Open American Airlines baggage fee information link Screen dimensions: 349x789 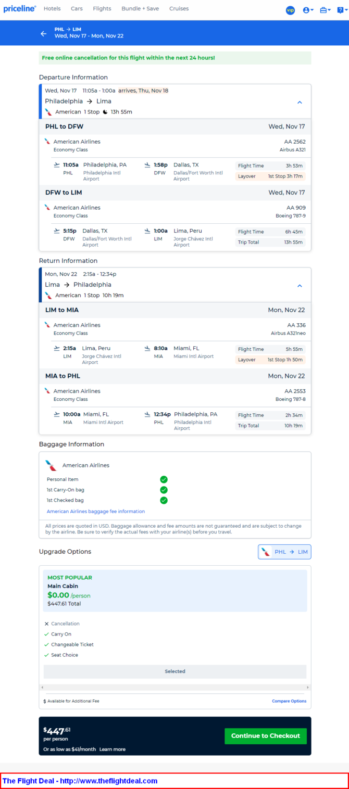coord(96,512)
